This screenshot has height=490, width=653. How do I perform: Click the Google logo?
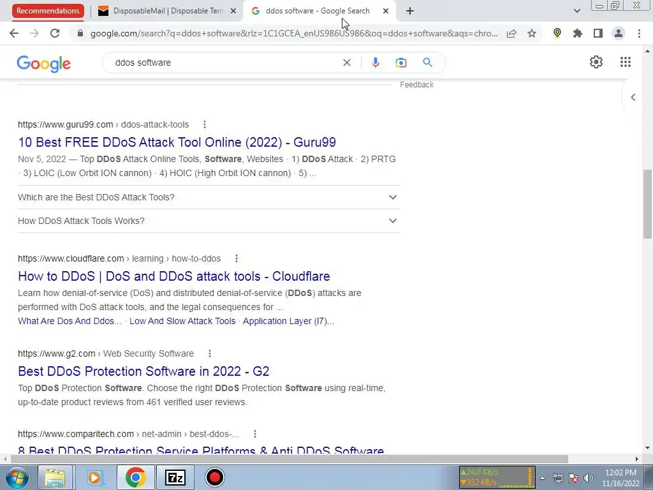tap(44, 63)
